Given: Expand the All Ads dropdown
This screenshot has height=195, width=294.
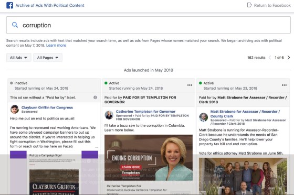Looking at the screenshot, I should (18, 58).
